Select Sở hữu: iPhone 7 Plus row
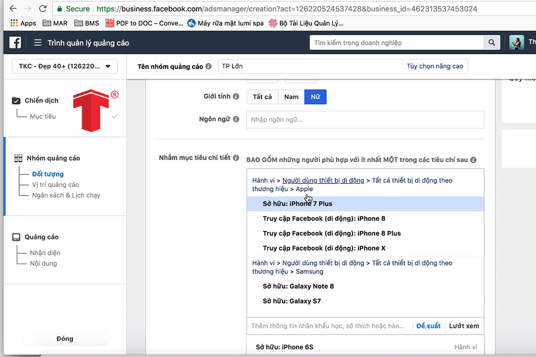The height and width of the screenshot is (357, 536). 365,203
